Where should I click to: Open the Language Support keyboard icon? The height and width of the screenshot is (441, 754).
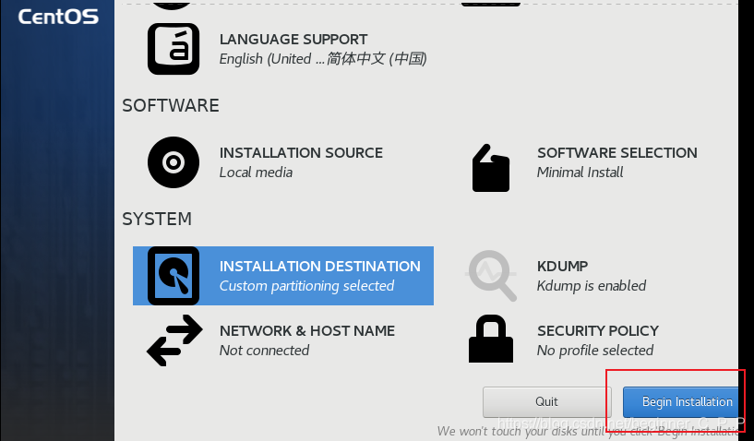(174, 49)
